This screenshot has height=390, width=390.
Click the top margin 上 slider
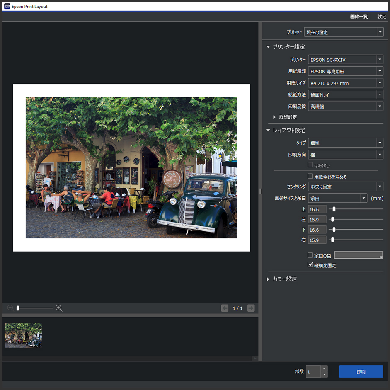pos(334,209)
